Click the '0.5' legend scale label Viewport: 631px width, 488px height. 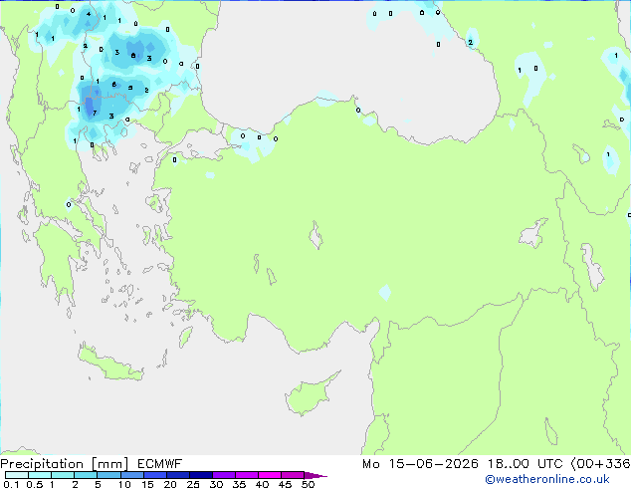coord(35,484)
